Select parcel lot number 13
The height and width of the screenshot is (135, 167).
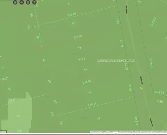[79, 48]
